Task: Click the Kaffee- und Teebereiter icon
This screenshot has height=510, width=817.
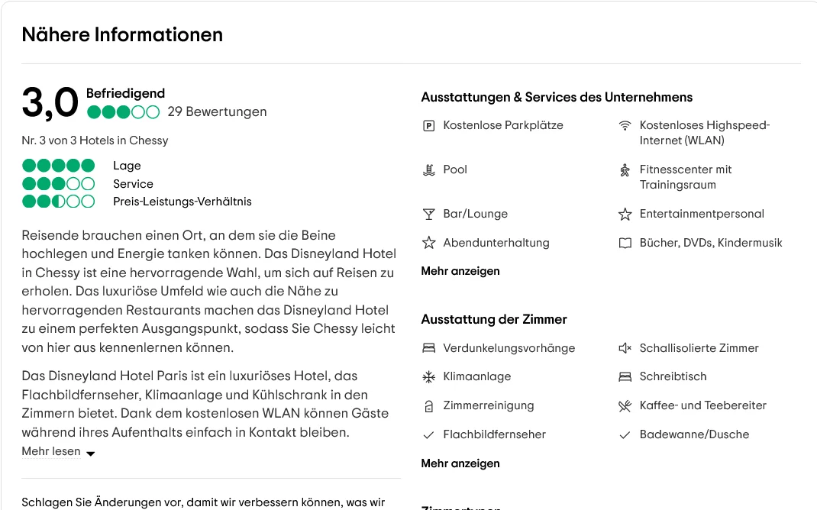Action: (625, 405)
